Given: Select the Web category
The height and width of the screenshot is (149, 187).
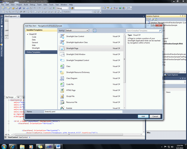Looking at the screenshot, I should click(x=34, y=45).
